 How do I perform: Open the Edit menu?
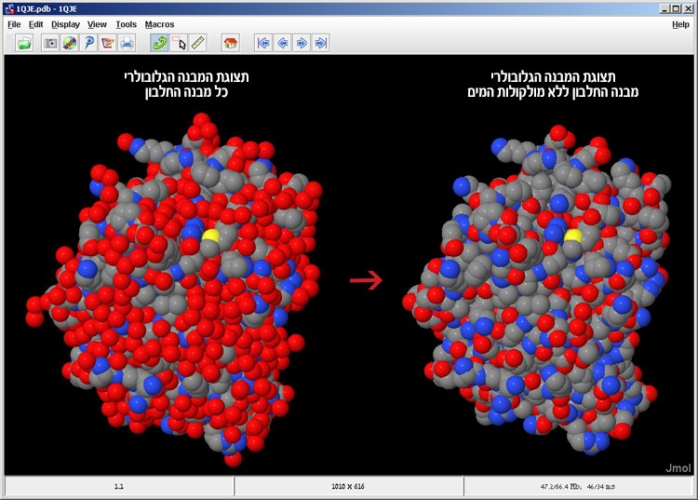pyautogui.click(x=35, y=24)
